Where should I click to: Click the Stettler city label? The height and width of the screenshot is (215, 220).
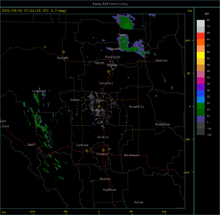pos(162,61)
